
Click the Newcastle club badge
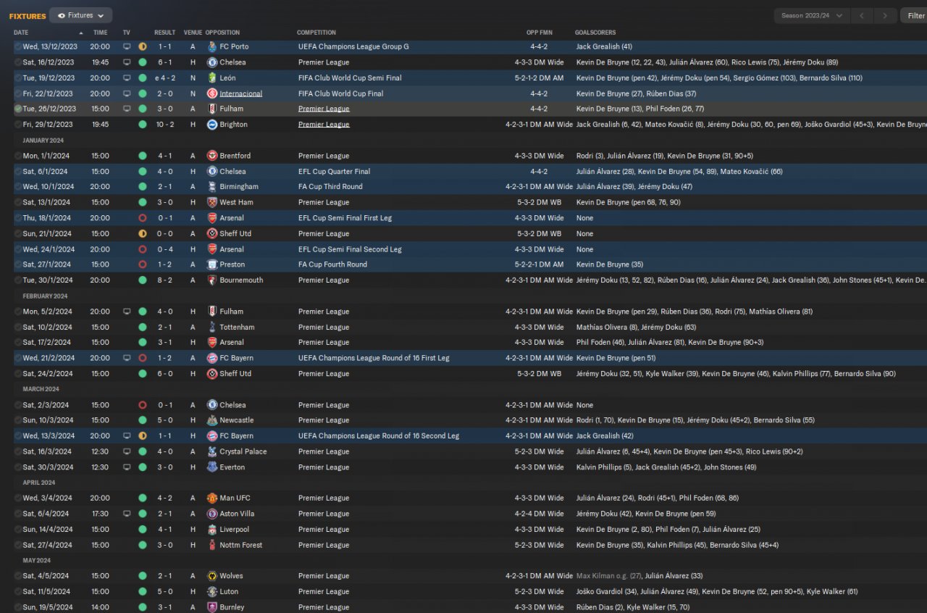pos(212,420)
